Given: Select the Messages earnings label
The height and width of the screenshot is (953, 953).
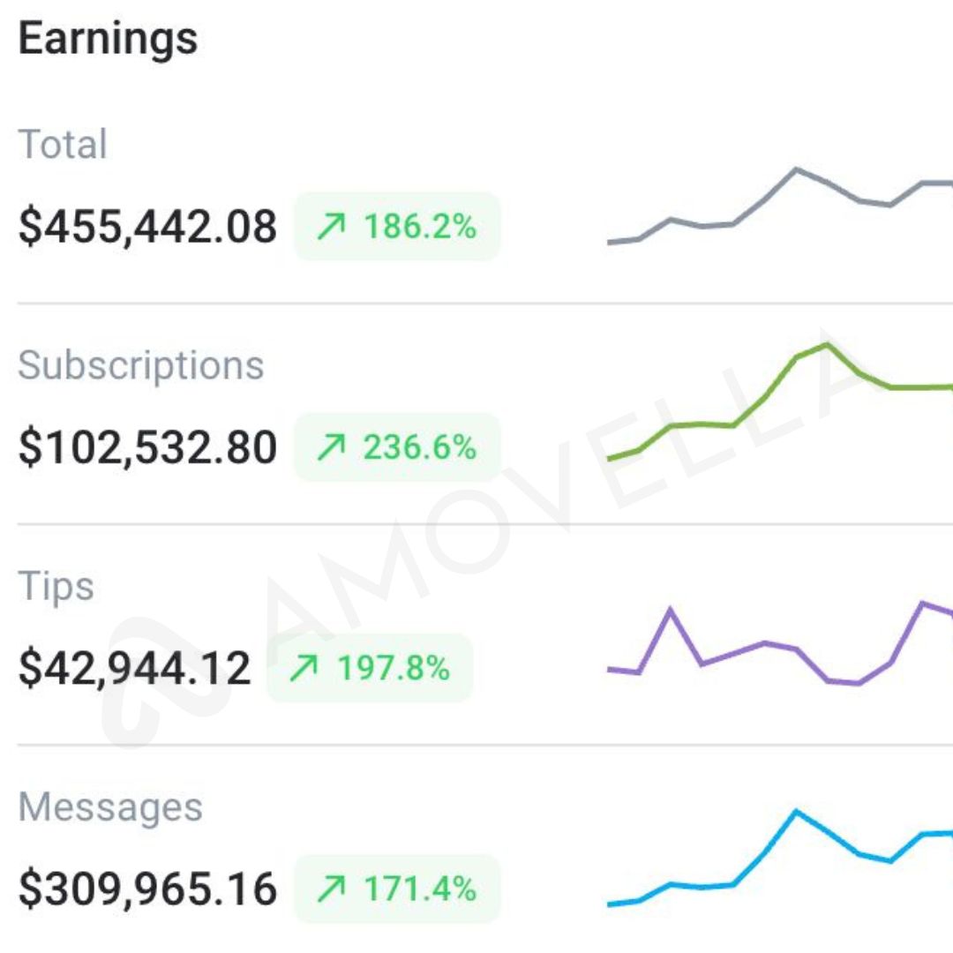Looking at the screenshot, I should [x=110, y=807].
